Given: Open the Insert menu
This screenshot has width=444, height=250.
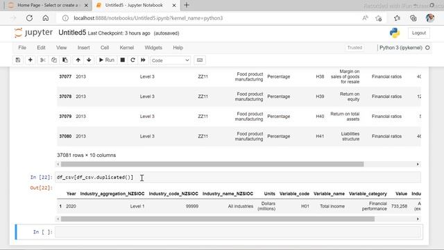Looking at the screenshot, I should pyautogui.click(x=83, y=48).
